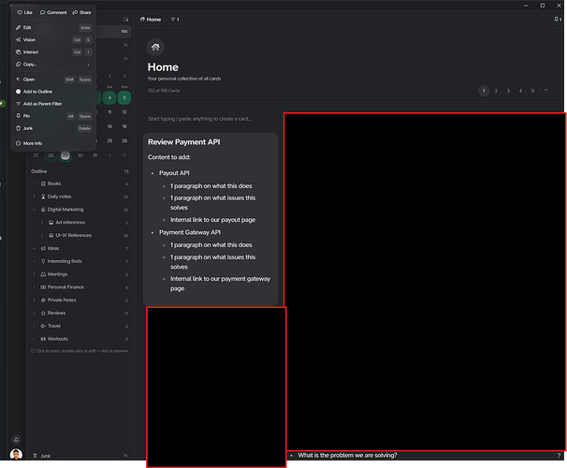
Task: Click the Outline sort icon
Action: click(x=126, y=171)
